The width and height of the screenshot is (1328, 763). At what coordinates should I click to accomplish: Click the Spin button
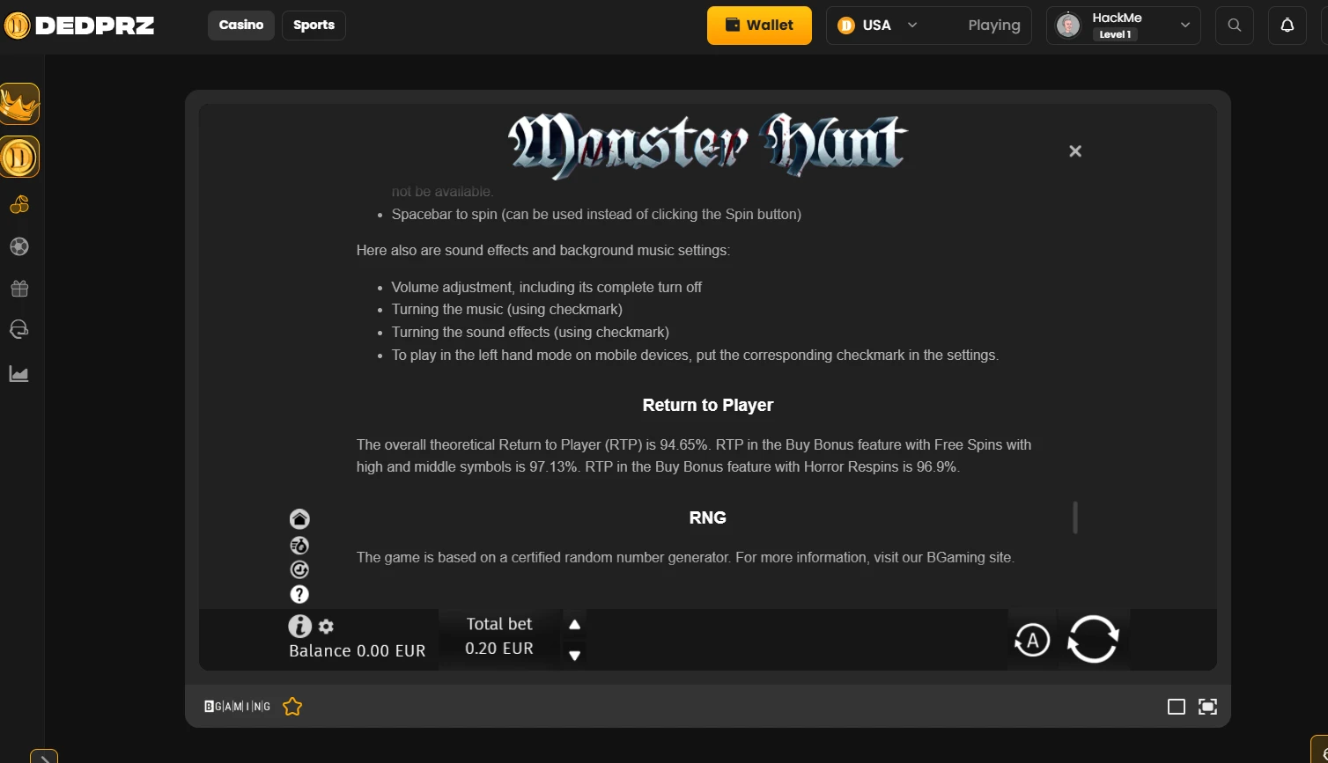[1093, 639]
